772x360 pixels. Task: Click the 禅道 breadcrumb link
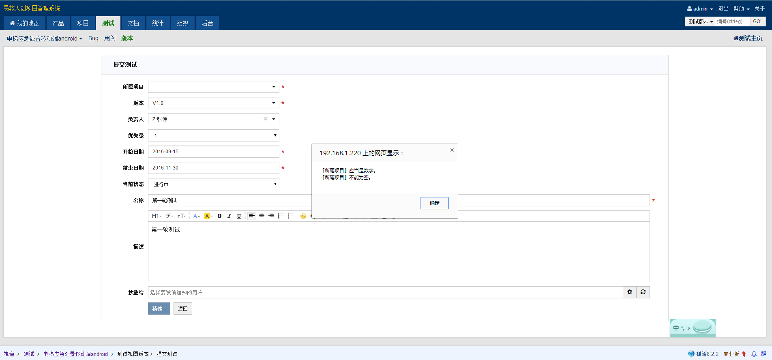[9, 354]
